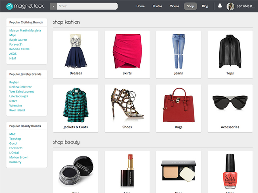Open Maison Martin Margiela brand link
This screenshot has width=258, height=193.
pyautogui.click(x=25, y=31)
